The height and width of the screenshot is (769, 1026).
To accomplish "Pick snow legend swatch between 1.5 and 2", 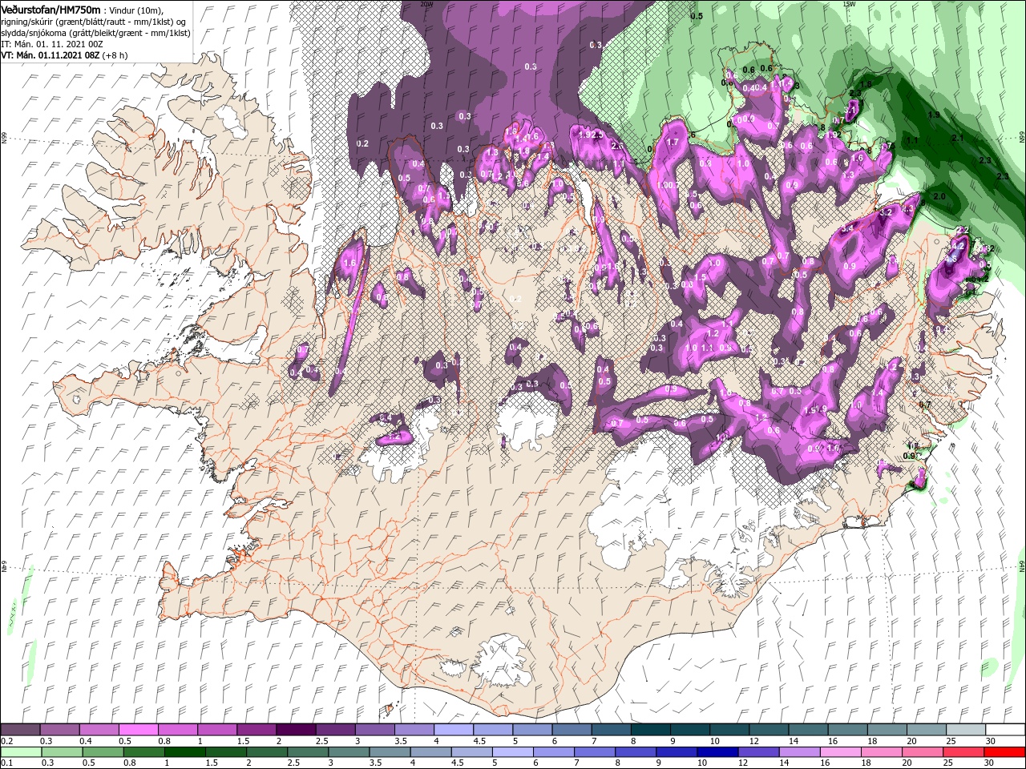I will pos(256,730).
